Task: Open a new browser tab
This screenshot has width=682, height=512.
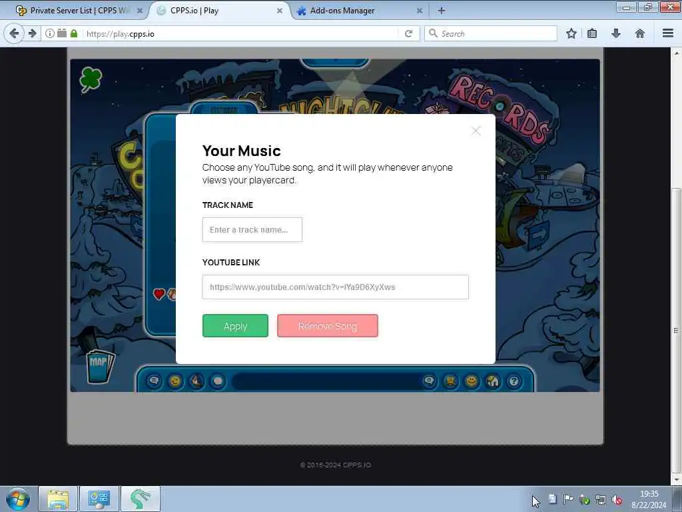Action: [x=442, y=11]
